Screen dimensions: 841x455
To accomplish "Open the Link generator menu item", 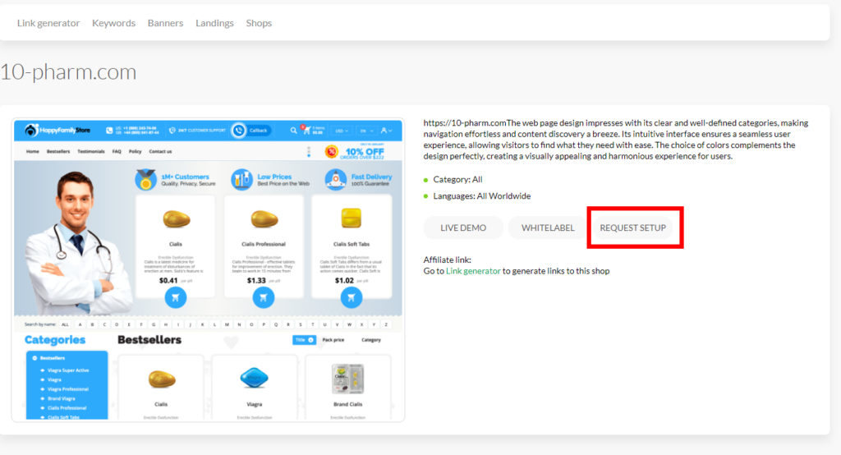I will click(x=48, y=23).
